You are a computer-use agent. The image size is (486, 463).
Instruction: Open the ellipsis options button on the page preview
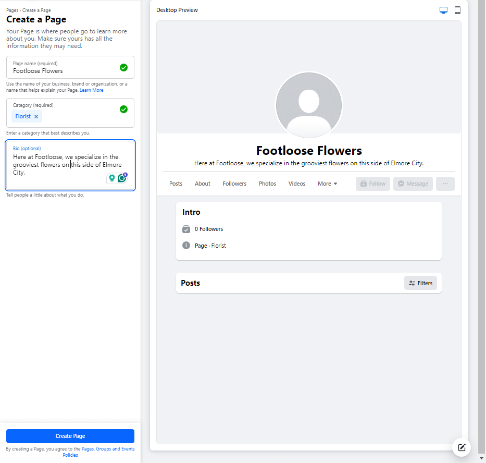pyautogui.click(x=445, y=183)
